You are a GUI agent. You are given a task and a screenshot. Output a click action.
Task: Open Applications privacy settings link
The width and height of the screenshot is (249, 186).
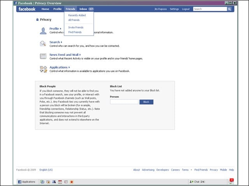click(x=58, y=67)
